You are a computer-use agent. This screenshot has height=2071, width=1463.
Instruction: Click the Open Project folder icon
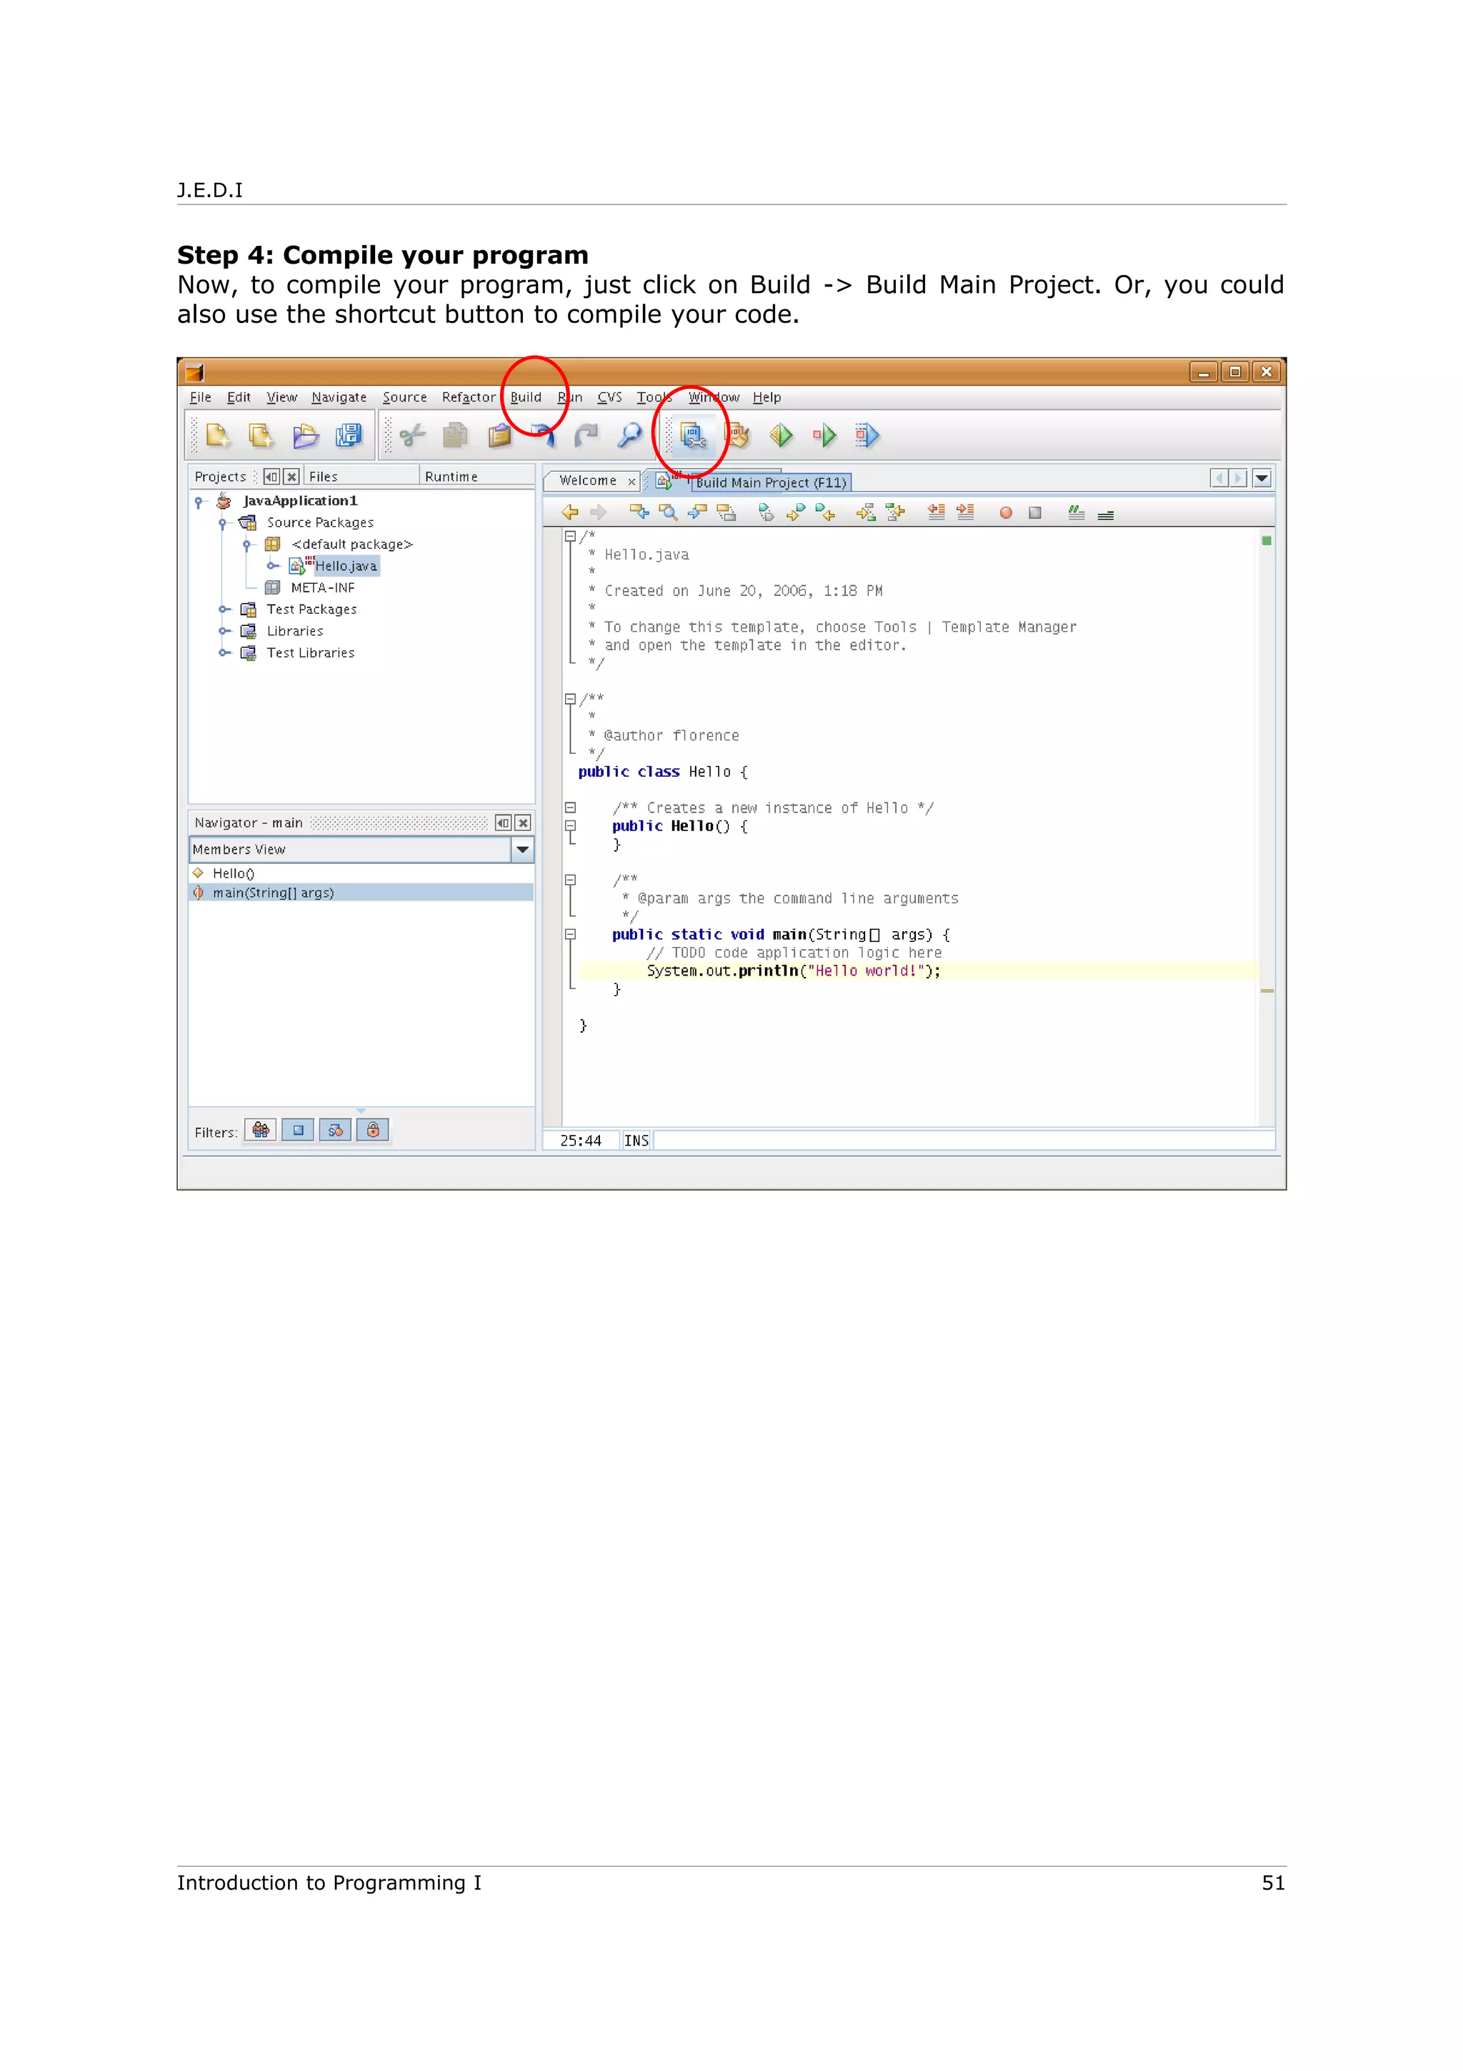[x=306, y=437]
